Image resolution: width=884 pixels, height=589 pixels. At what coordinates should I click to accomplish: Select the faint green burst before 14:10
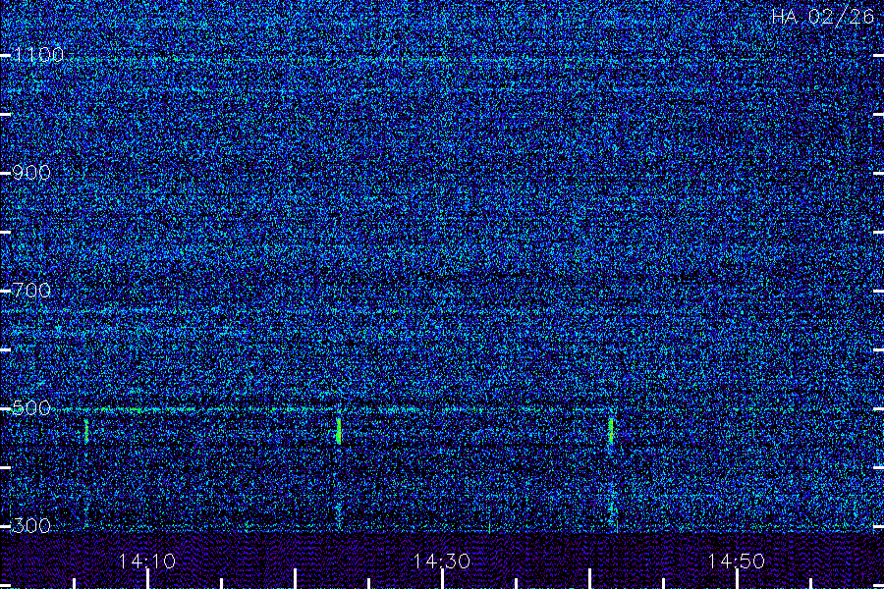pos(86,431)
